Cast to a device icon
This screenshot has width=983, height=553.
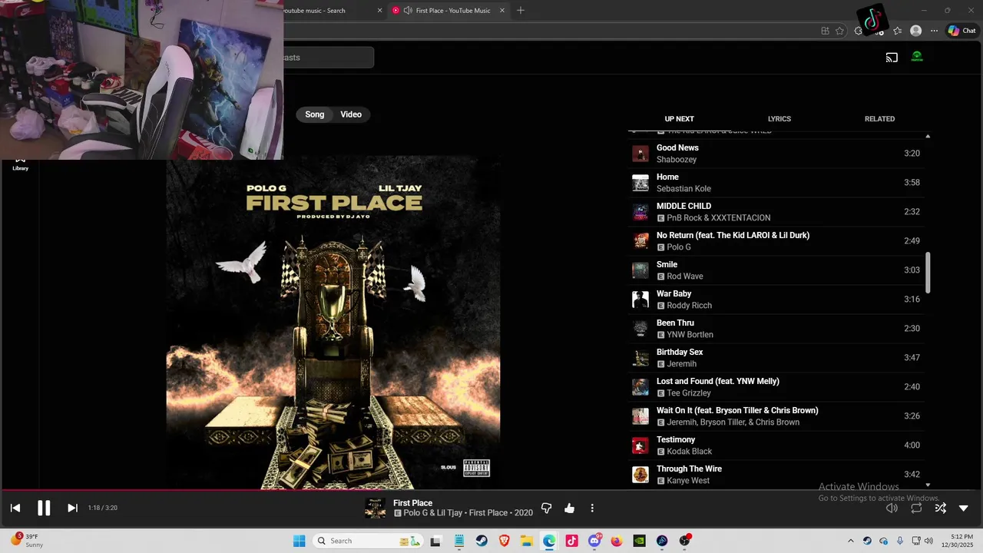tap(892, 58)
